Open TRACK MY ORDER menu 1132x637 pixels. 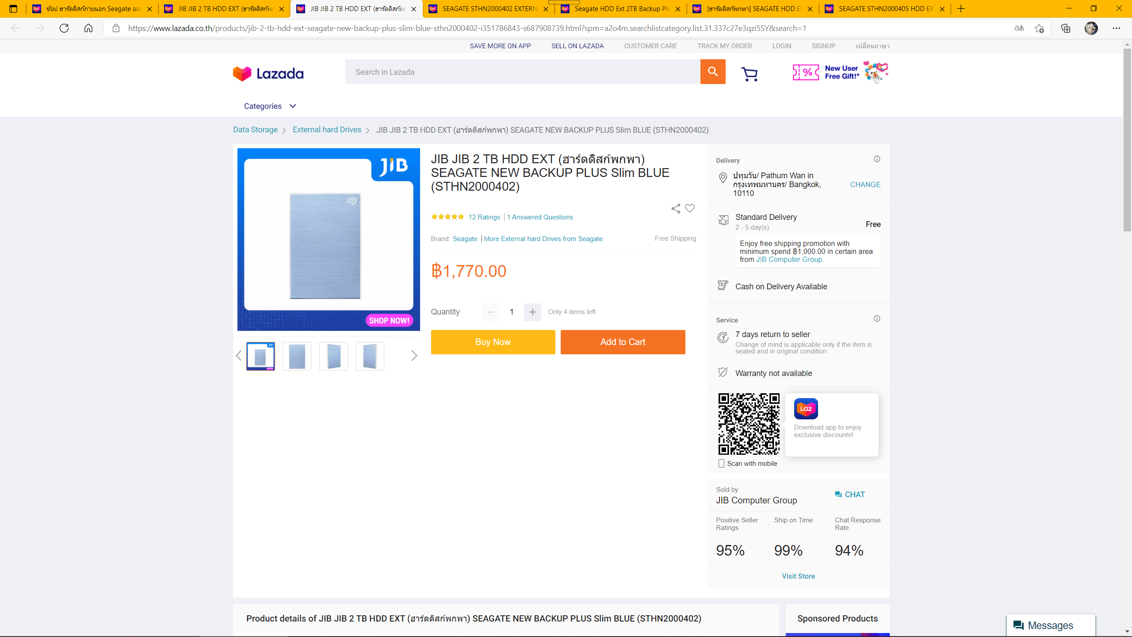(724, 46)
